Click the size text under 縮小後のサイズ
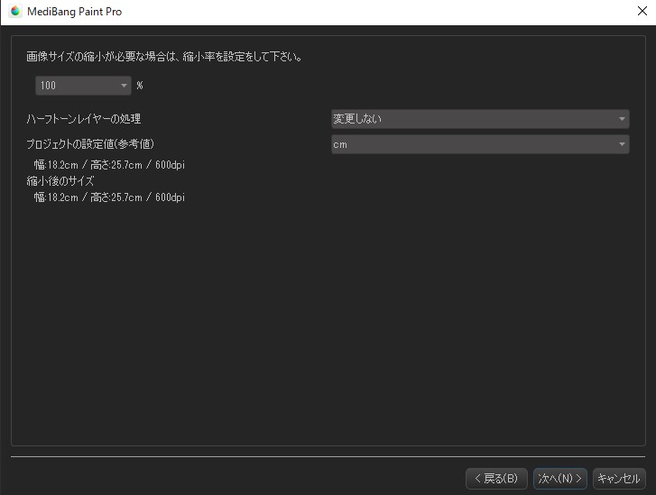The width and height of the screenshot is (656, 495). point(109,197)
